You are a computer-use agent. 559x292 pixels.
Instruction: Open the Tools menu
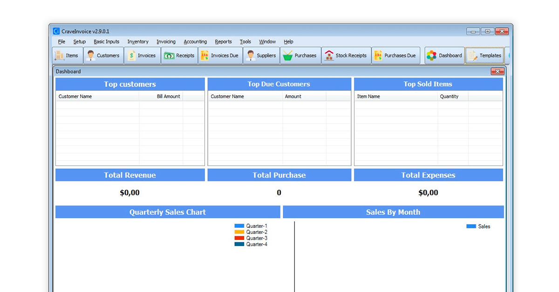[x=245, y=42]
